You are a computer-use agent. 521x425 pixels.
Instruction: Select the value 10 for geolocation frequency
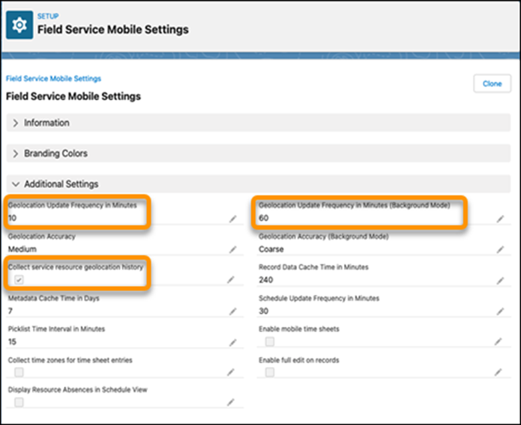pyautogui.click(x=12, y=218)
